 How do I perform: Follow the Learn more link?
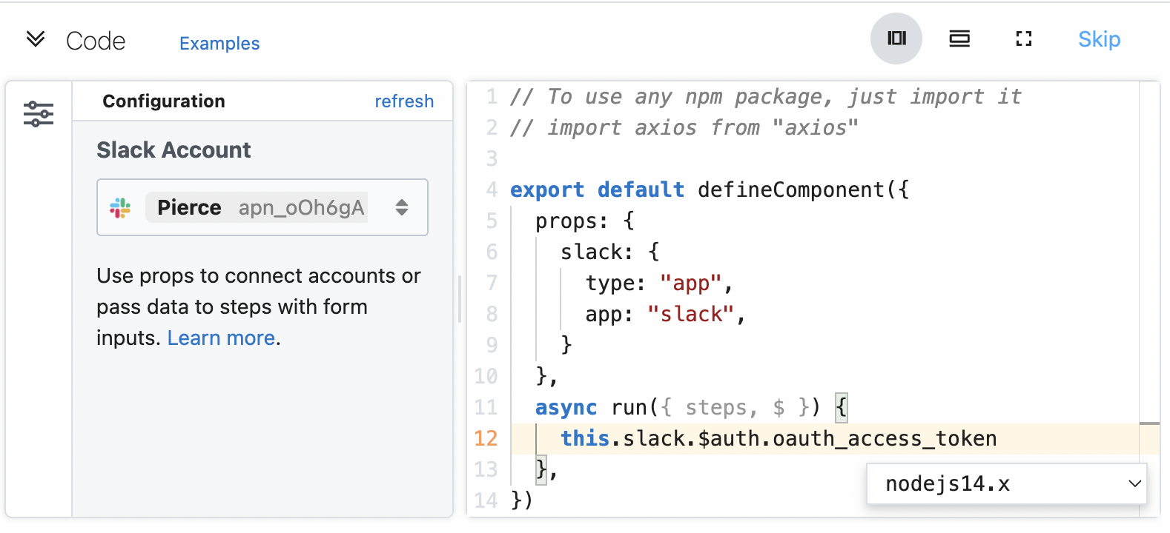coord(222,338)
